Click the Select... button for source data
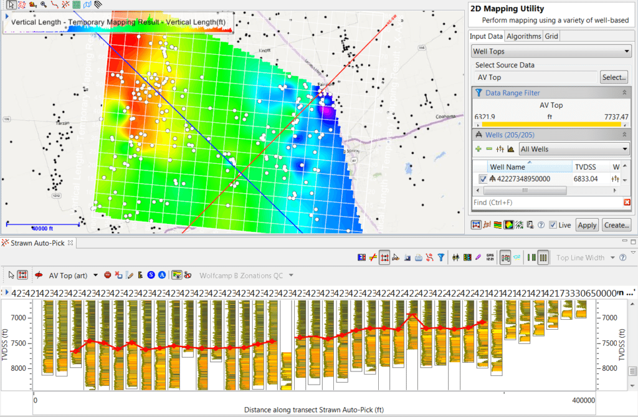This screenshot has width=638, height=417. click(x=614, y=77)
